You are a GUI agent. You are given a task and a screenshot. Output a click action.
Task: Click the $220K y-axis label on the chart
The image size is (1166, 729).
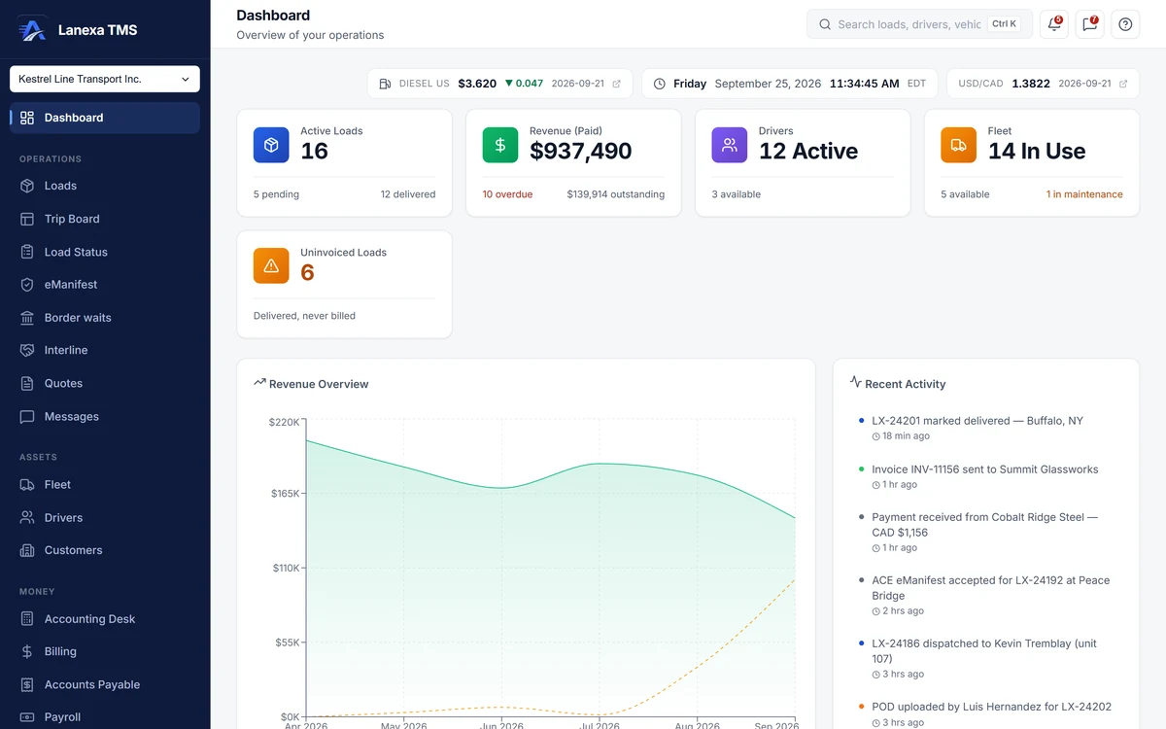[284, 422]
